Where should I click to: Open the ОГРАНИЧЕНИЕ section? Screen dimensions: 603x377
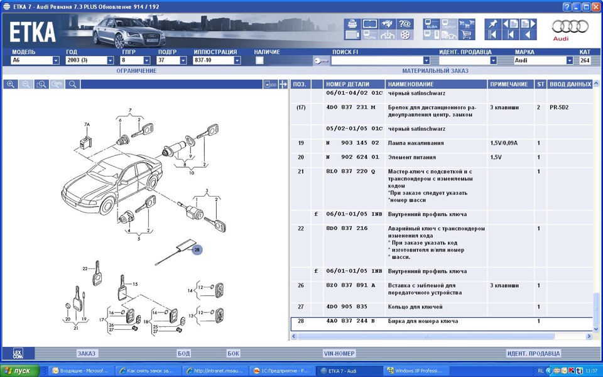click(x=136, y=71)
